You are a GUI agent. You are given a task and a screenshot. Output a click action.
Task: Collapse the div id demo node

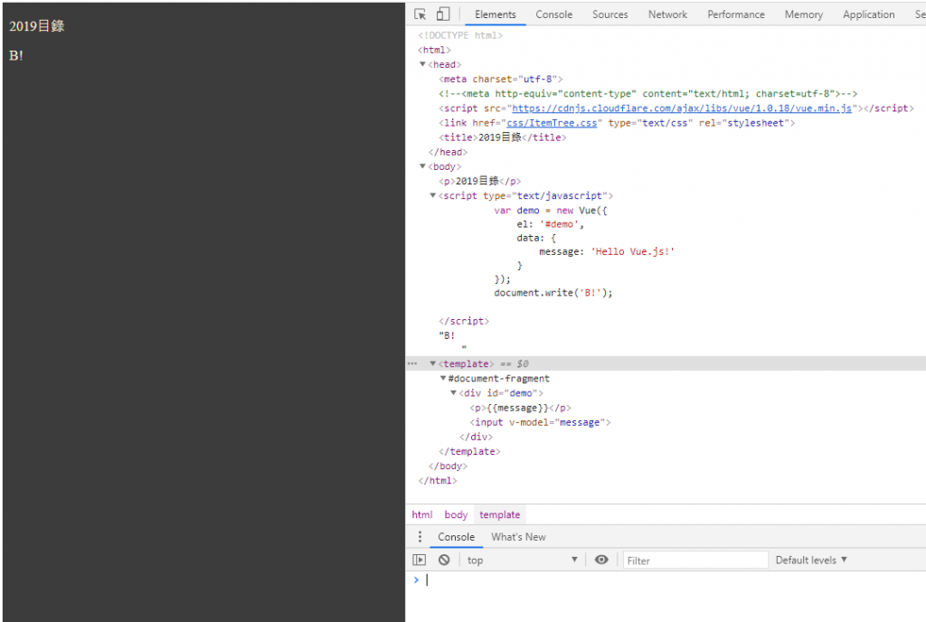454,393
